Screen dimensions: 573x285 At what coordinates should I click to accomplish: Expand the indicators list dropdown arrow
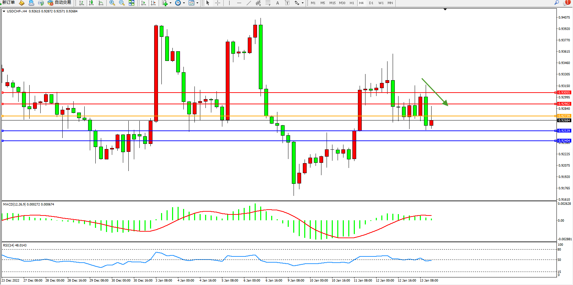click(170, 3)
